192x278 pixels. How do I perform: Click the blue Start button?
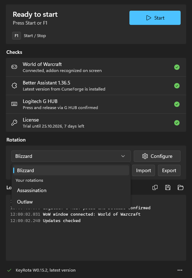[x=155, y=18]
